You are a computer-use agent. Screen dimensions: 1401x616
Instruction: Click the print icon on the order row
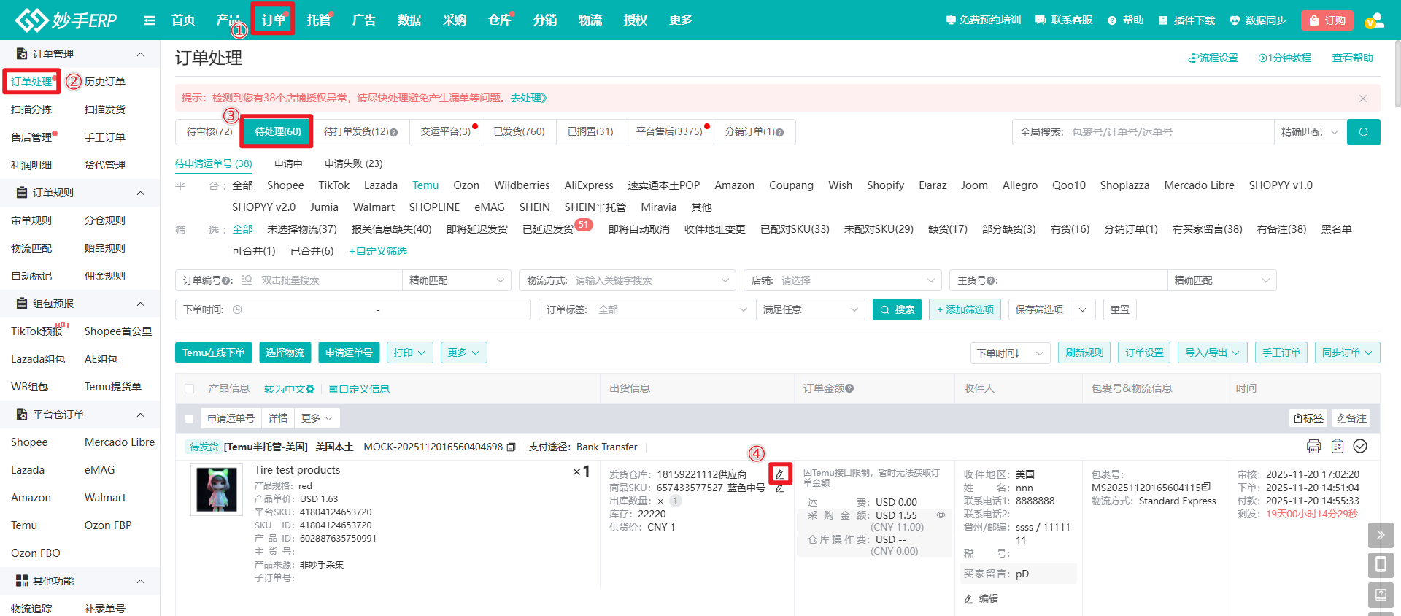(x=1313, y=446)
